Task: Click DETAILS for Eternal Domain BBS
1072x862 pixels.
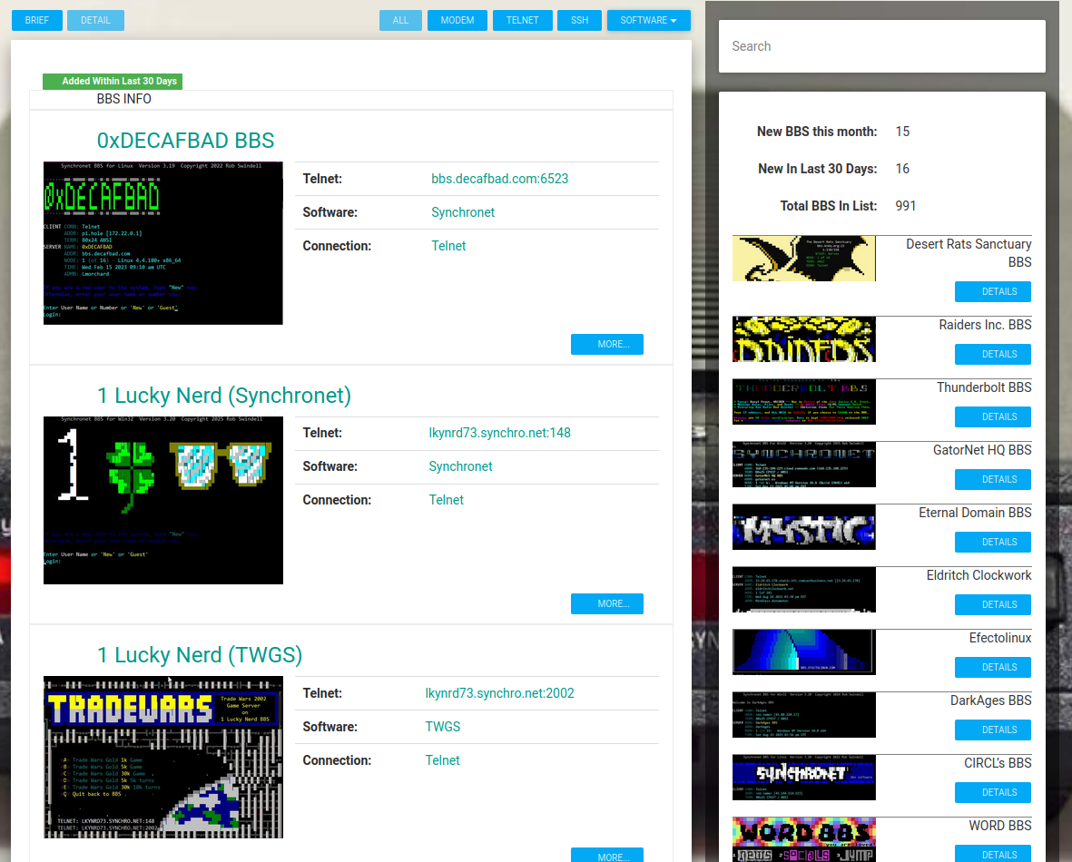Action: (993, 542)
